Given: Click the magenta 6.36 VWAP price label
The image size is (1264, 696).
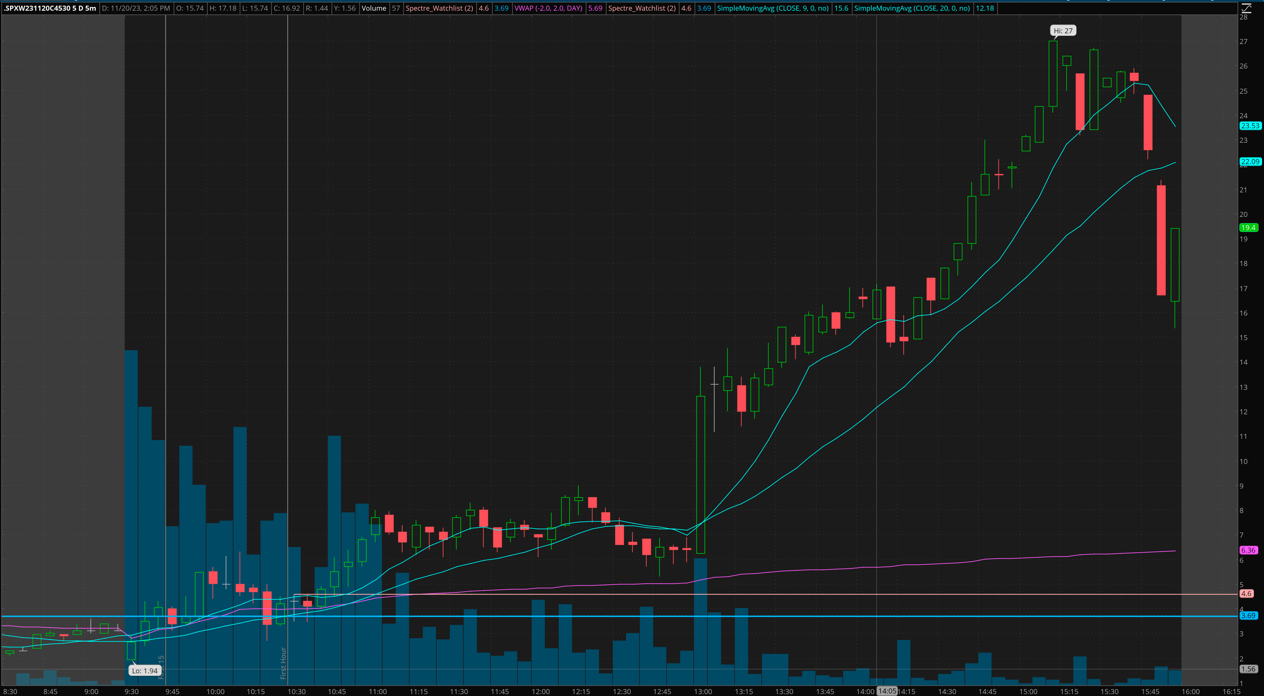Looking at the screenshot, I should 1248,550.
